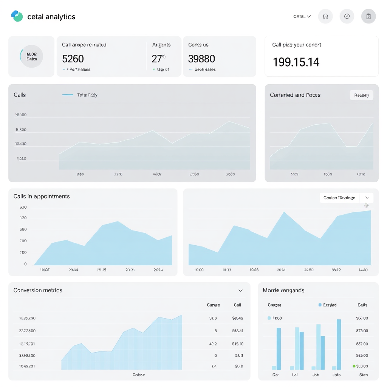The height and width of the screenshot is (387, 387).
Task: Click the Costen 10epinge button label
Action: coord(339,198)
